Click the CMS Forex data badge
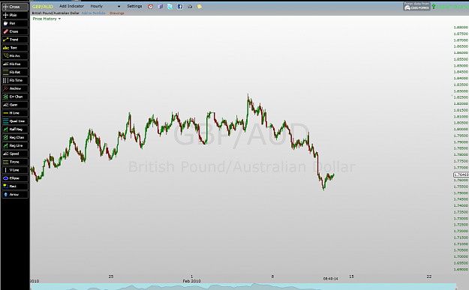469x290 pixels. point(417,6)
